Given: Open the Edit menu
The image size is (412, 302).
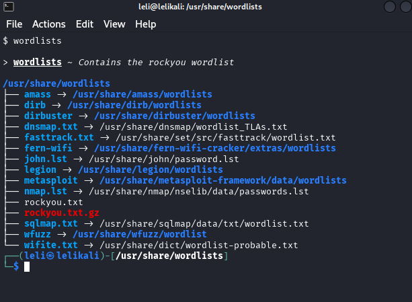Looking at the screenshot, I should (x=85, y=24).
